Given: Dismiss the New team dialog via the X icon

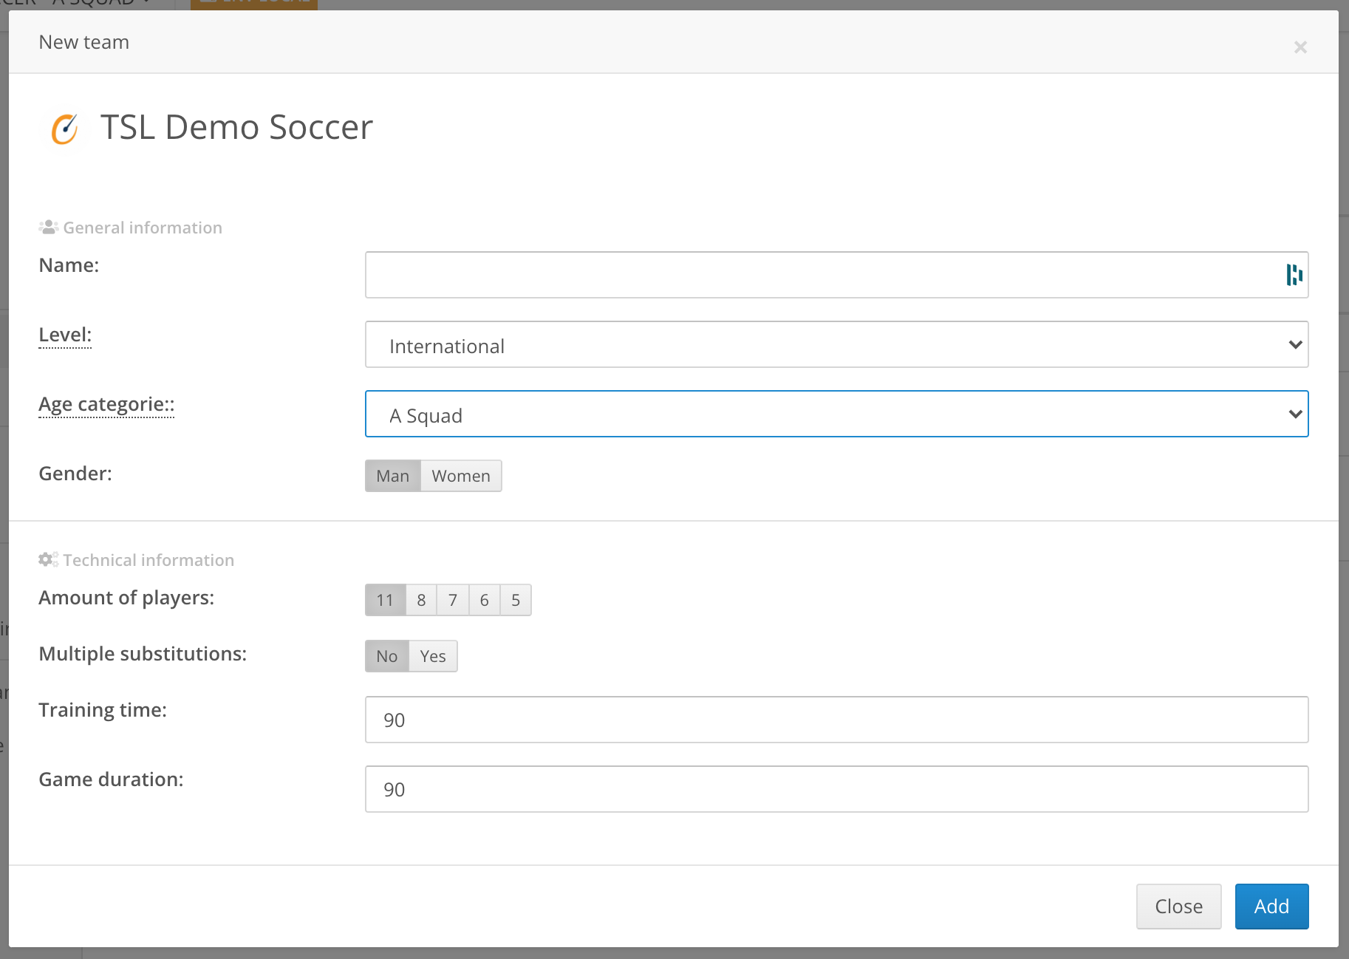Looking at the screenshot, I should point(1300,47).
